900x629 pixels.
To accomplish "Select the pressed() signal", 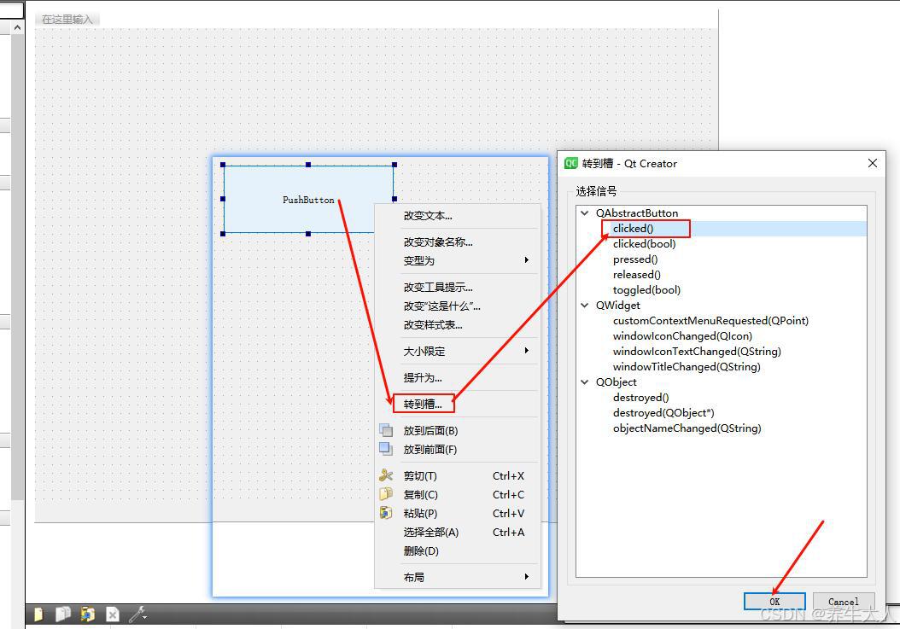I will pos(635,259).
